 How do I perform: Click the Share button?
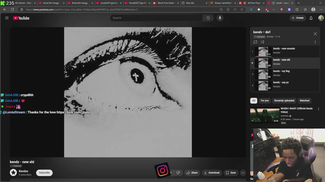point(192,173)
